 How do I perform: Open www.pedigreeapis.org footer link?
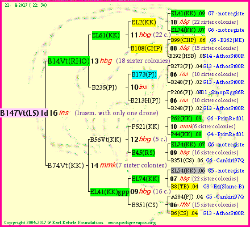[132, 222]
